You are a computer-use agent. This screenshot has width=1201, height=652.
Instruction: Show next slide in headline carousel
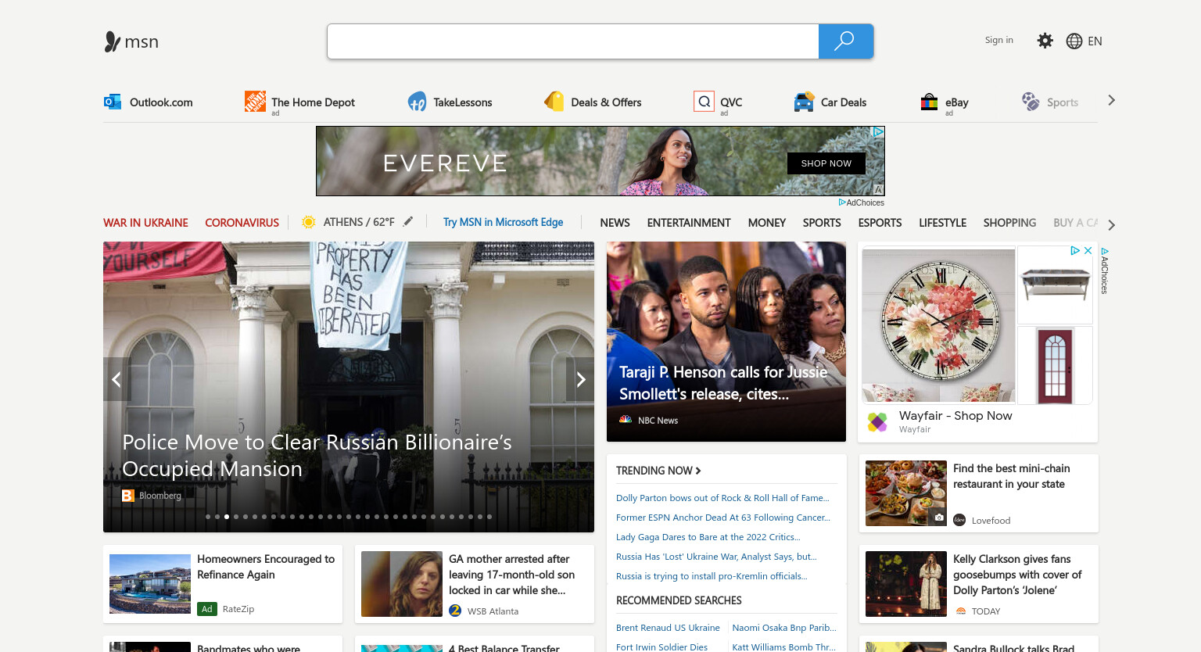click(580, 379)
